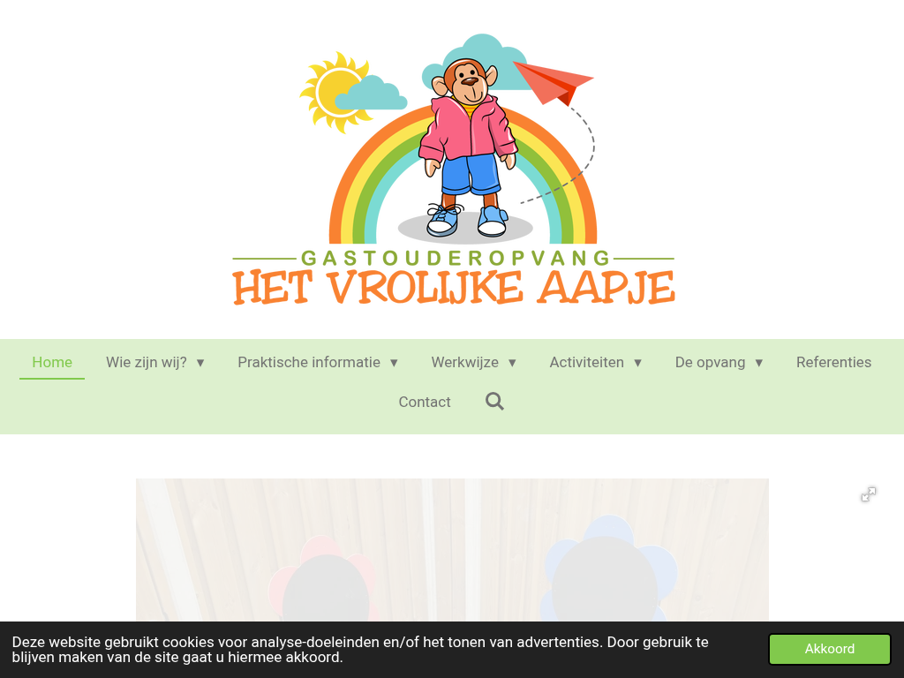Select the Activiteiten menu label
This screenshot has width=904, height=678.
[586, 362]
